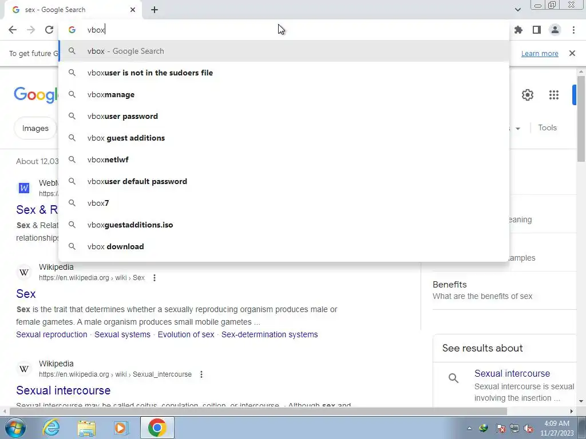
Task: Open the 'Learn more' link
Action: click(x=540, y=53)
